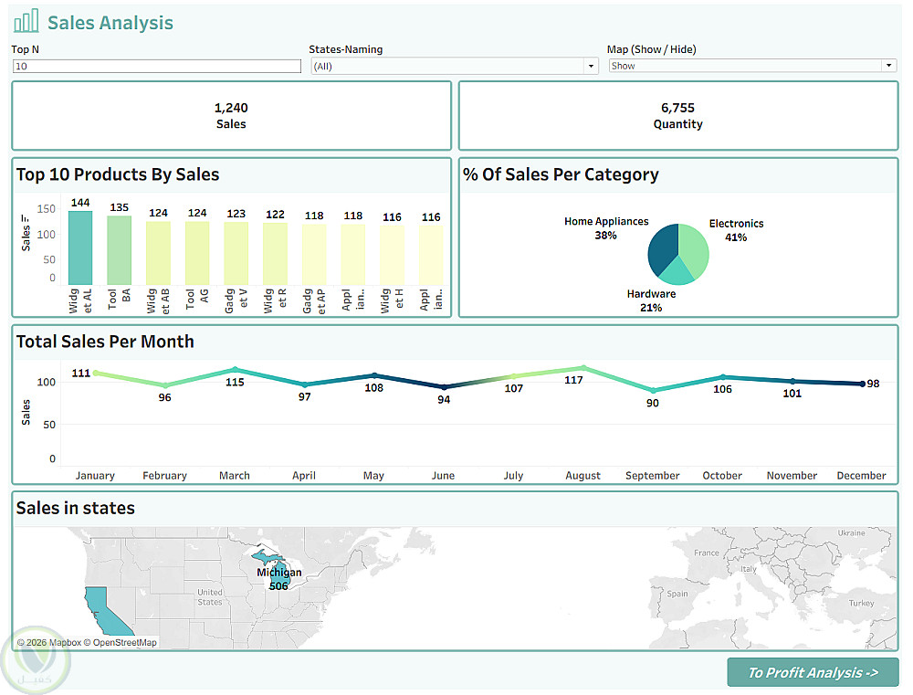Click the October axis label
913x695 pixels.
click(x=722, y=476)
